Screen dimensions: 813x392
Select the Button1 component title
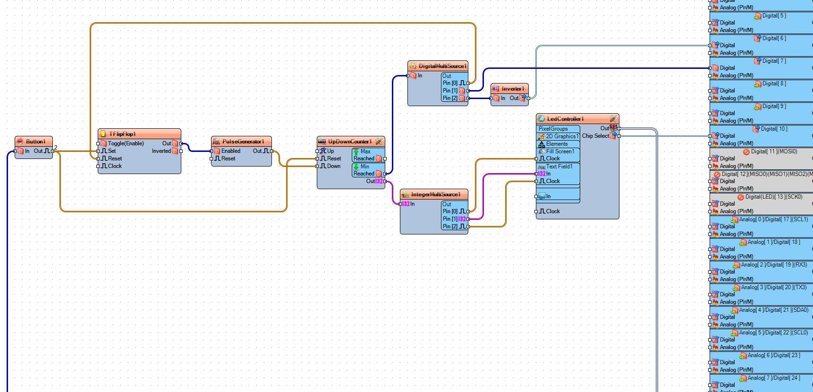coord(36,142)
